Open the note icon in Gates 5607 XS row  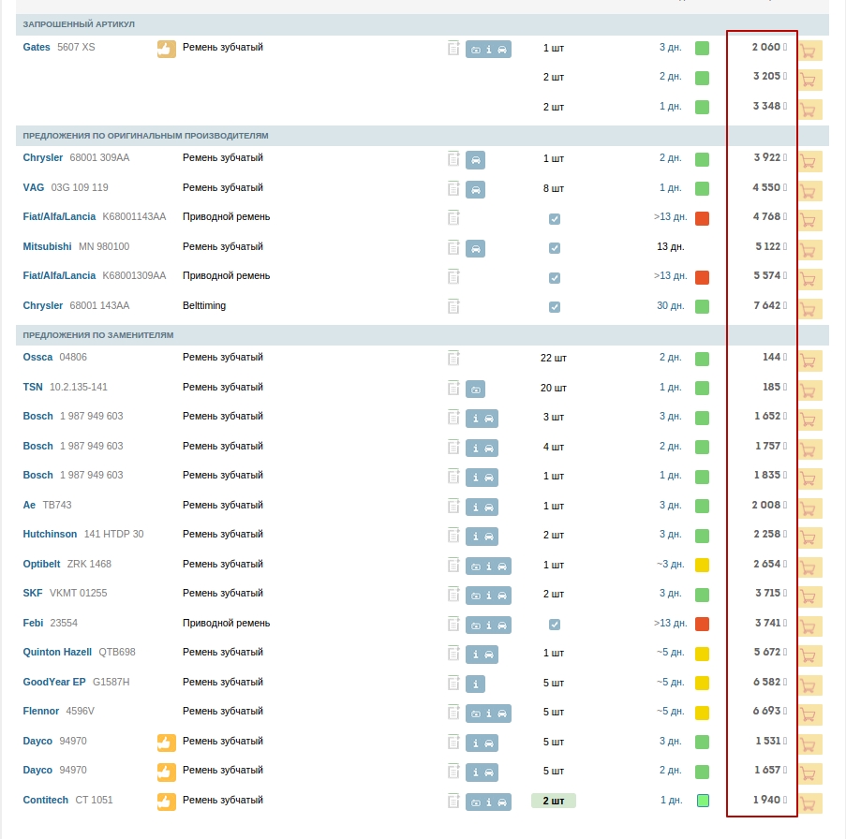[453, 48]
